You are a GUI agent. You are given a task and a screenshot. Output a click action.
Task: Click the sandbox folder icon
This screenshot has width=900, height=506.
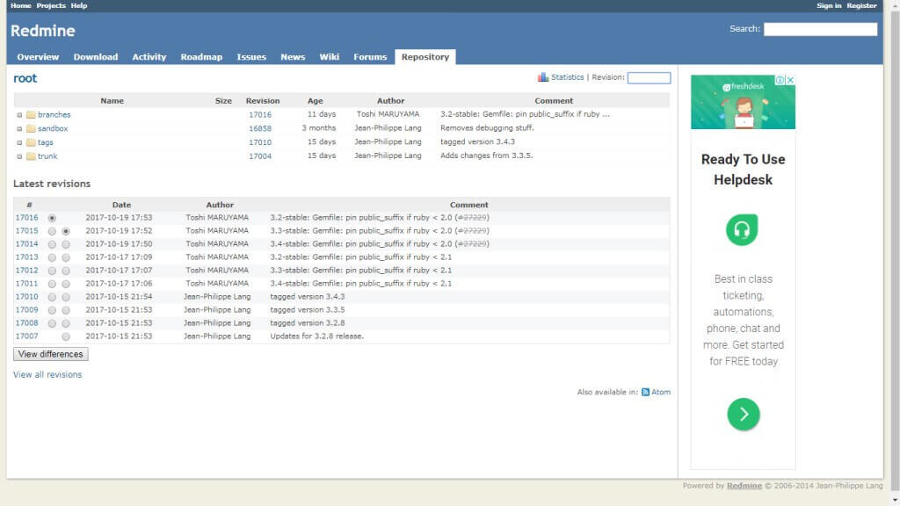(x=31, y=128)
